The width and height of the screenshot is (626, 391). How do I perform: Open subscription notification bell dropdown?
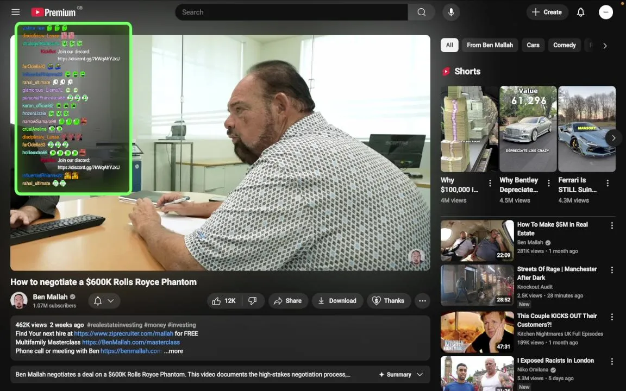104,301
